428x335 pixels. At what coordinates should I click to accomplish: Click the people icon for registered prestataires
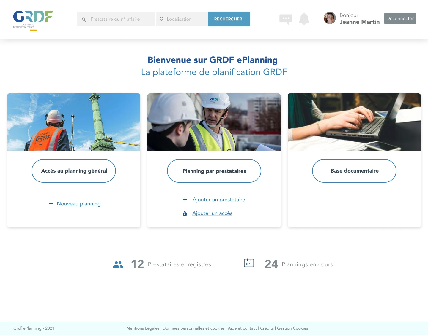click(x=118, y=264)
